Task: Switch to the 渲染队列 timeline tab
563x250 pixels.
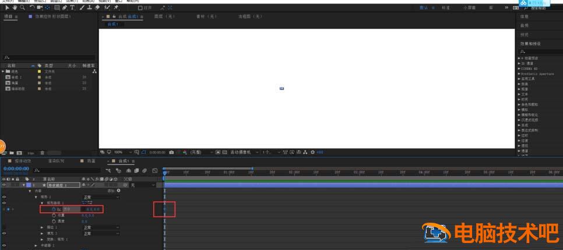Action: [x=57, y=161]
